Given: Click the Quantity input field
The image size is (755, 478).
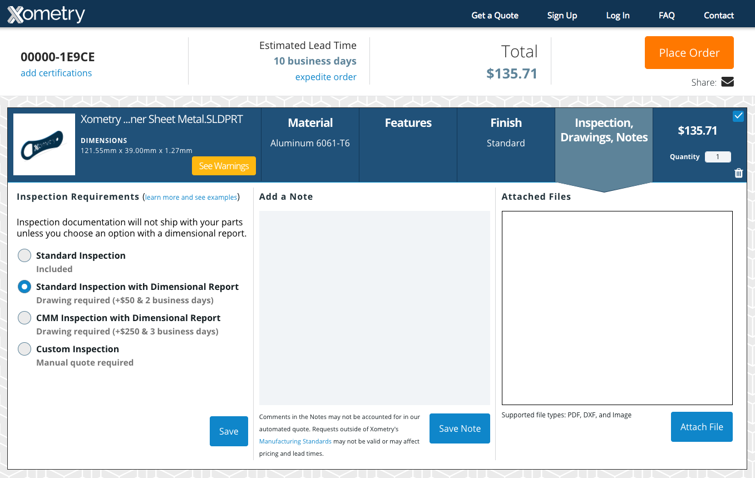Looking at the screenshot, I should coord(718,157).
